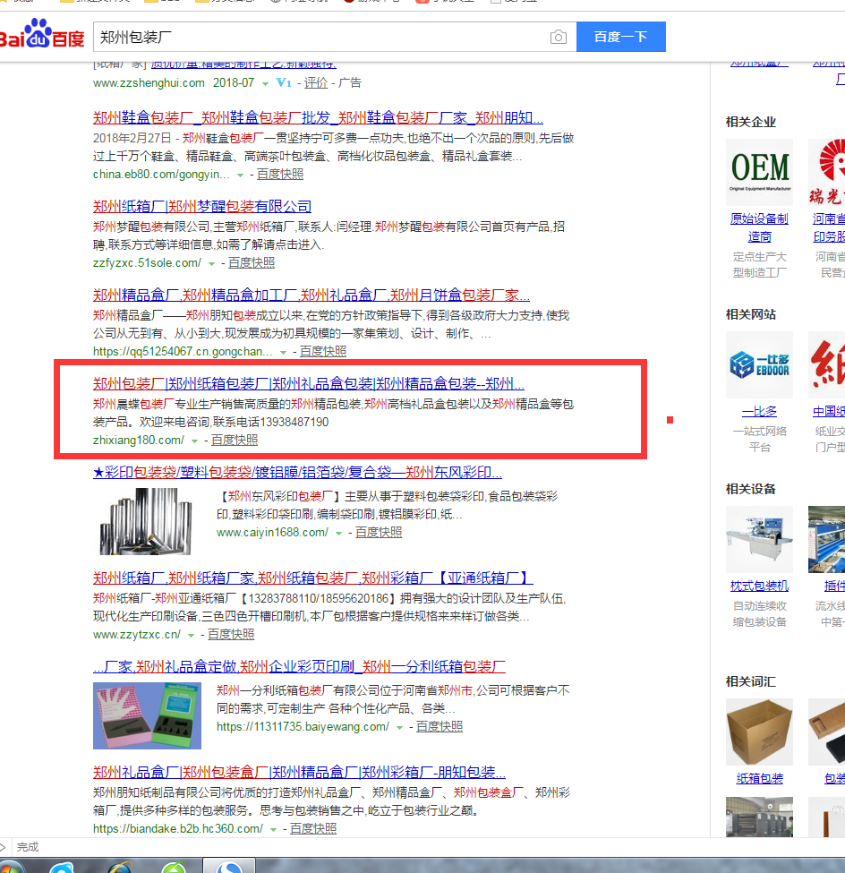
Task: Expand arrow beside biandake.b2b.hc360.com URL
Action: pyautogui.click(x=273, y=829)
